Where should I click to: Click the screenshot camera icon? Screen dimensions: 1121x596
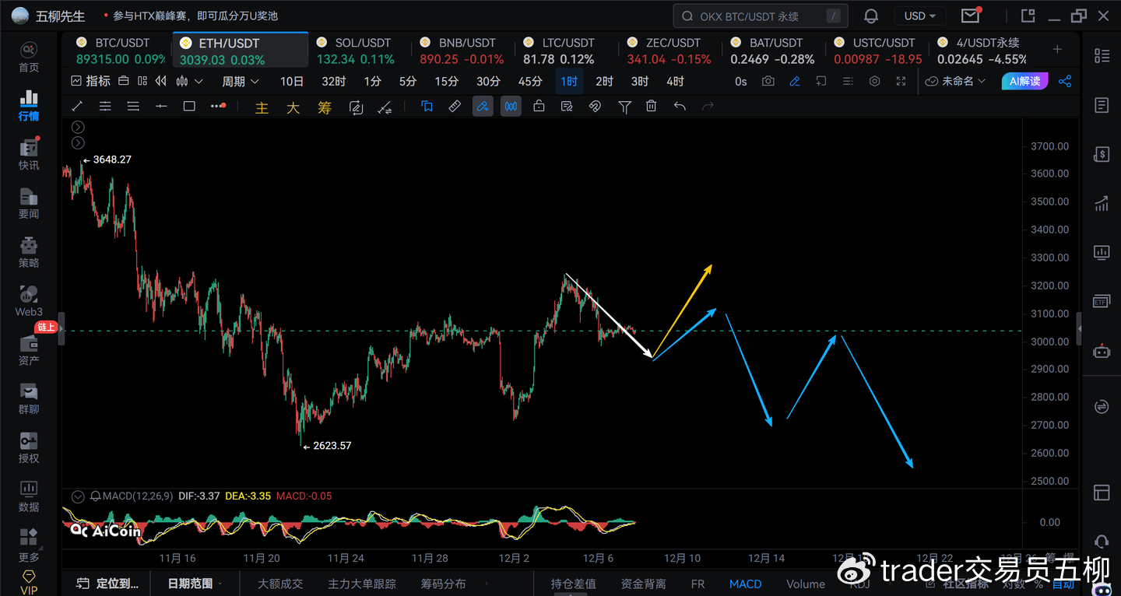768,81
